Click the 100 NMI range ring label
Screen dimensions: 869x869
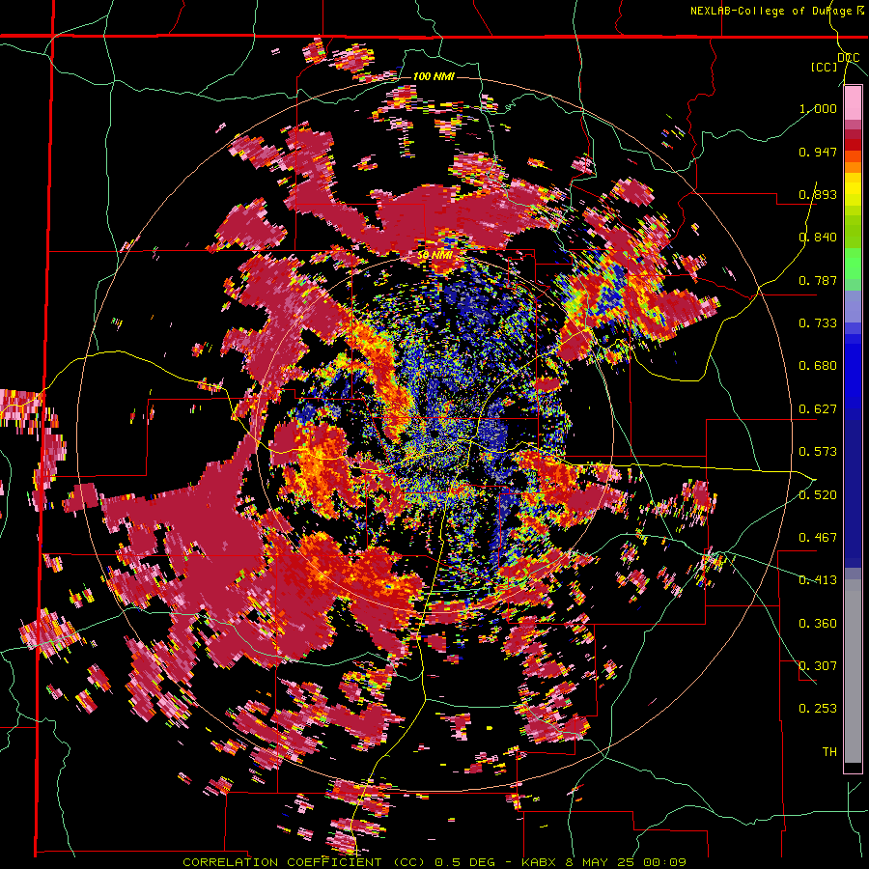(434, 76)
